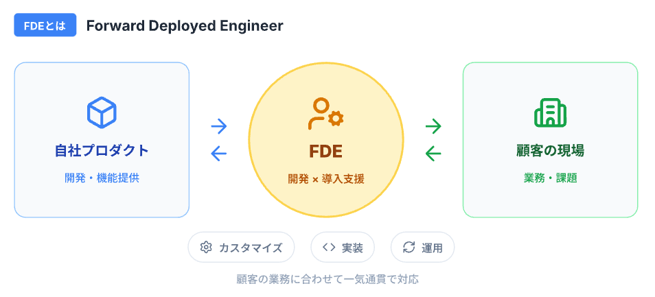Click the green building icon for 顧客の現場
The height and width of the screenshot is (297, 655).
(550, 112)
